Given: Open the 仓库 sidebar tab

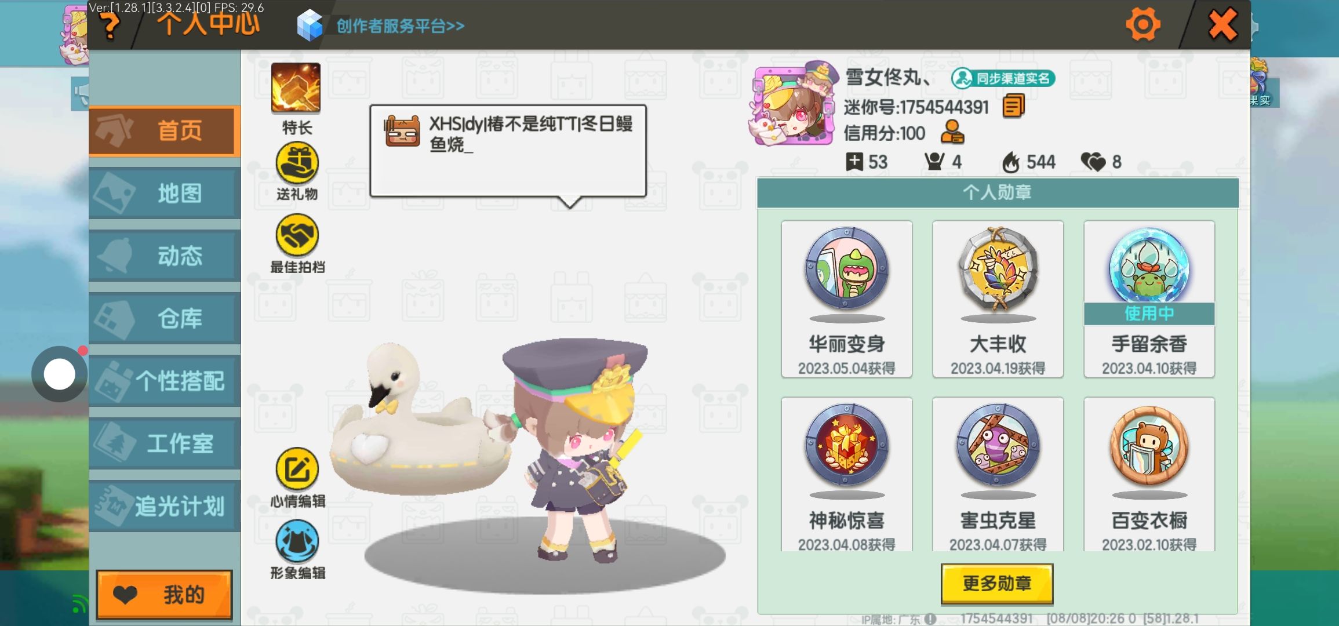Looking at the screenshot, I should tap(165, 319).
